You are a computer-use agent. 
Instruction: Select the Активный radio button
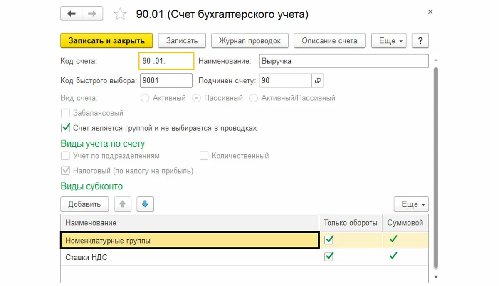[x=145, y=98]
